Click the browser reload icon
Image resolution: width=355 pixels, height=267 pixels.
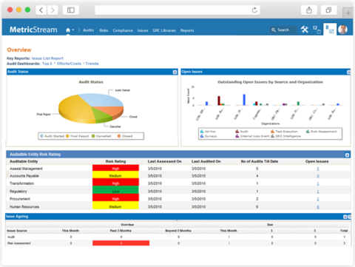click(254, 10)
